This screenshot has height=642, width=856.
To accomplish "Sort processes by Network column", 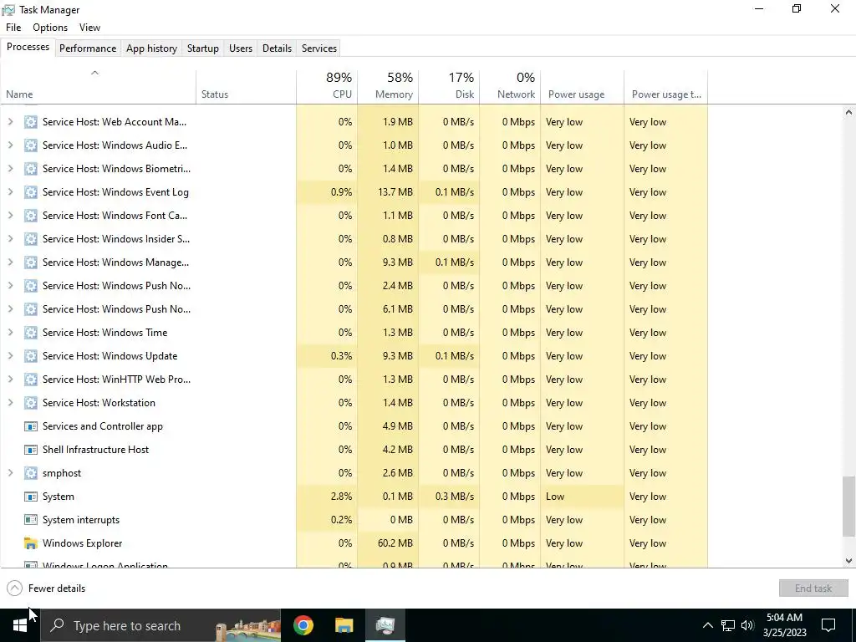I will pos(511,86).
